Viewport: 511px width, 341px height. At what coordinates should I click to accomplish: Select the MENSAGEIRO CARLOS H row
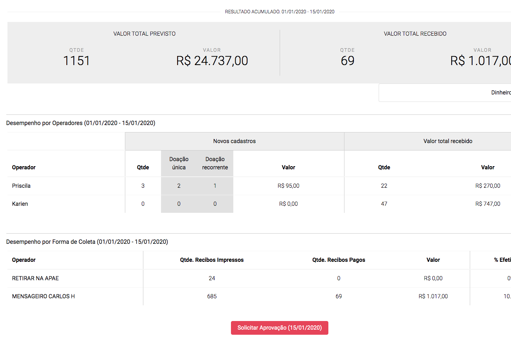43,296
